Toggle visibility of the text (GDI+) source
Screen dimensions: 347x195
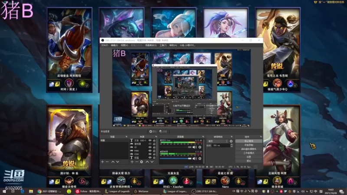(150, 140)
